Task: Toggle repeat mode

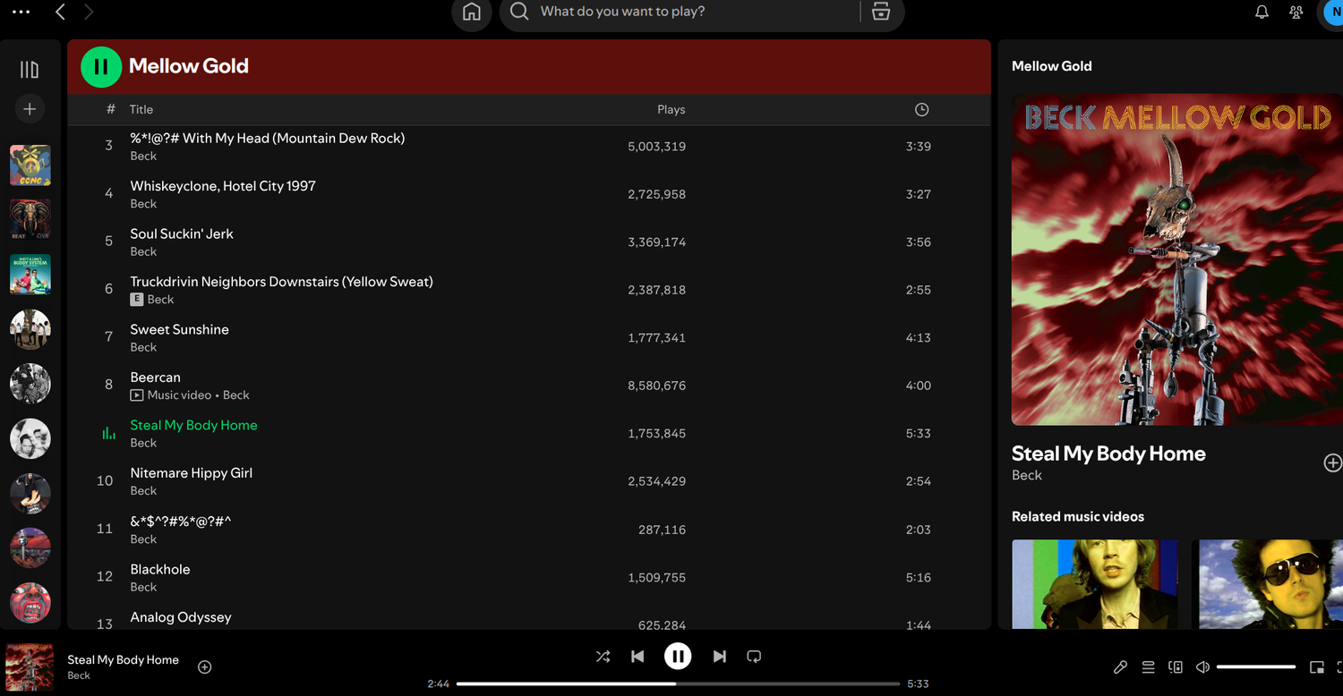Action: (754, 656)
